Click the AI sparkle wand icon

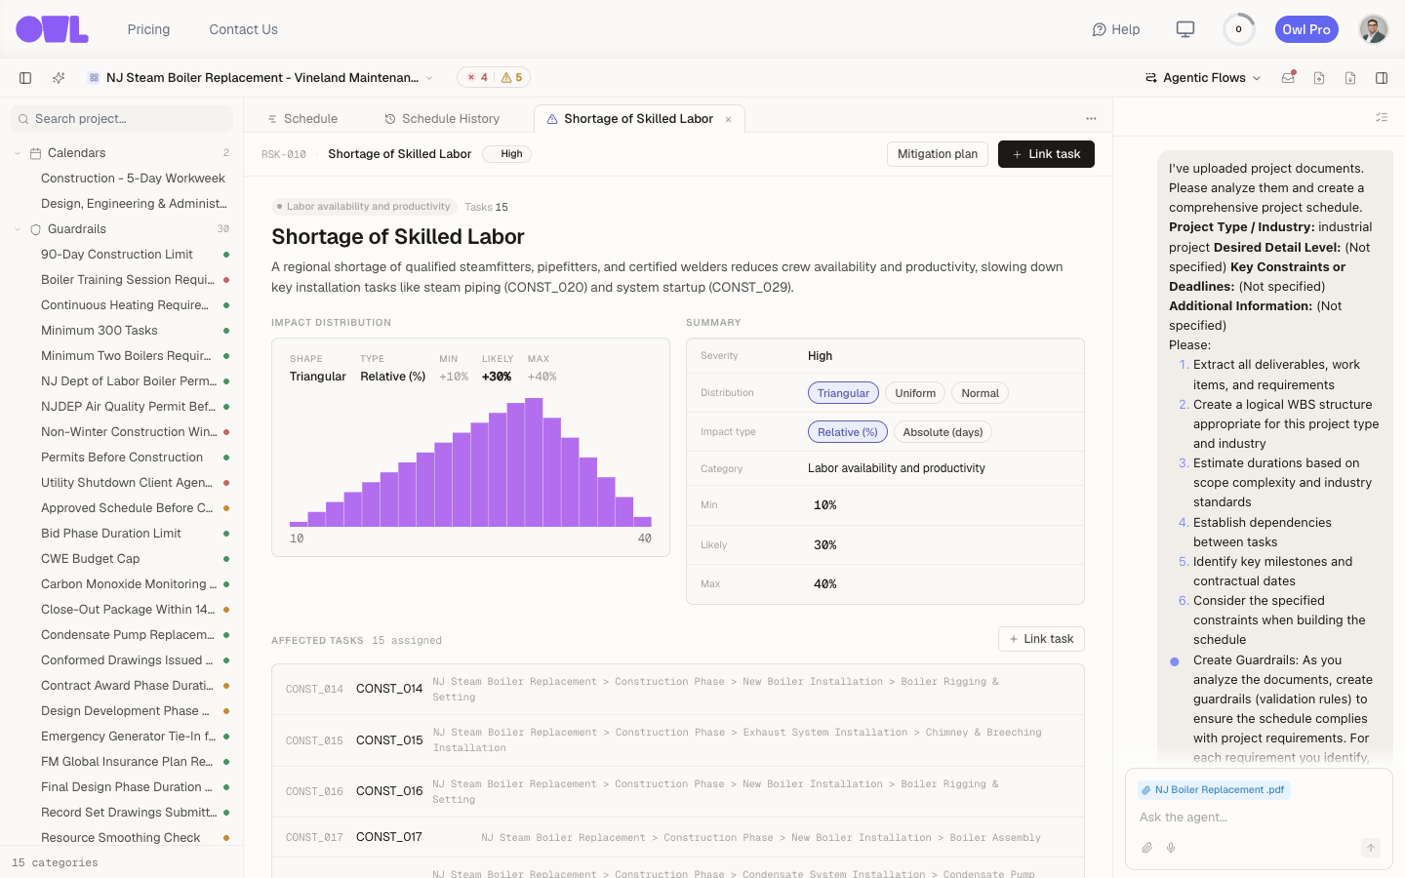(x=59, y=78)
